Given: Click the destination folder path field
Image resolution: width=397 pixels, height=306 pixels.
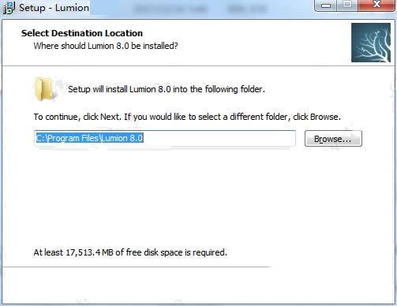Looking at the screenshot, I should click(165, 138).
